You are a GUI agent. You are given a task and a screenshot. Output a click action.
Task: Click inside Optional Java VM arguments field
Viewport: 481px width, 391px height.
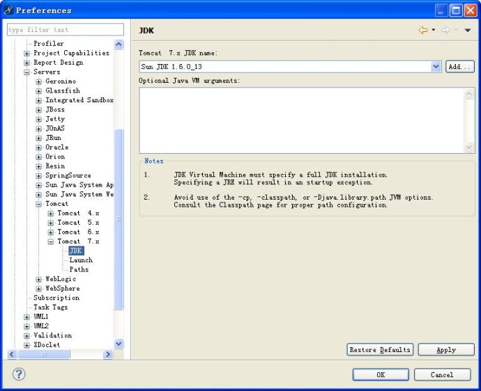coord(302,120)
